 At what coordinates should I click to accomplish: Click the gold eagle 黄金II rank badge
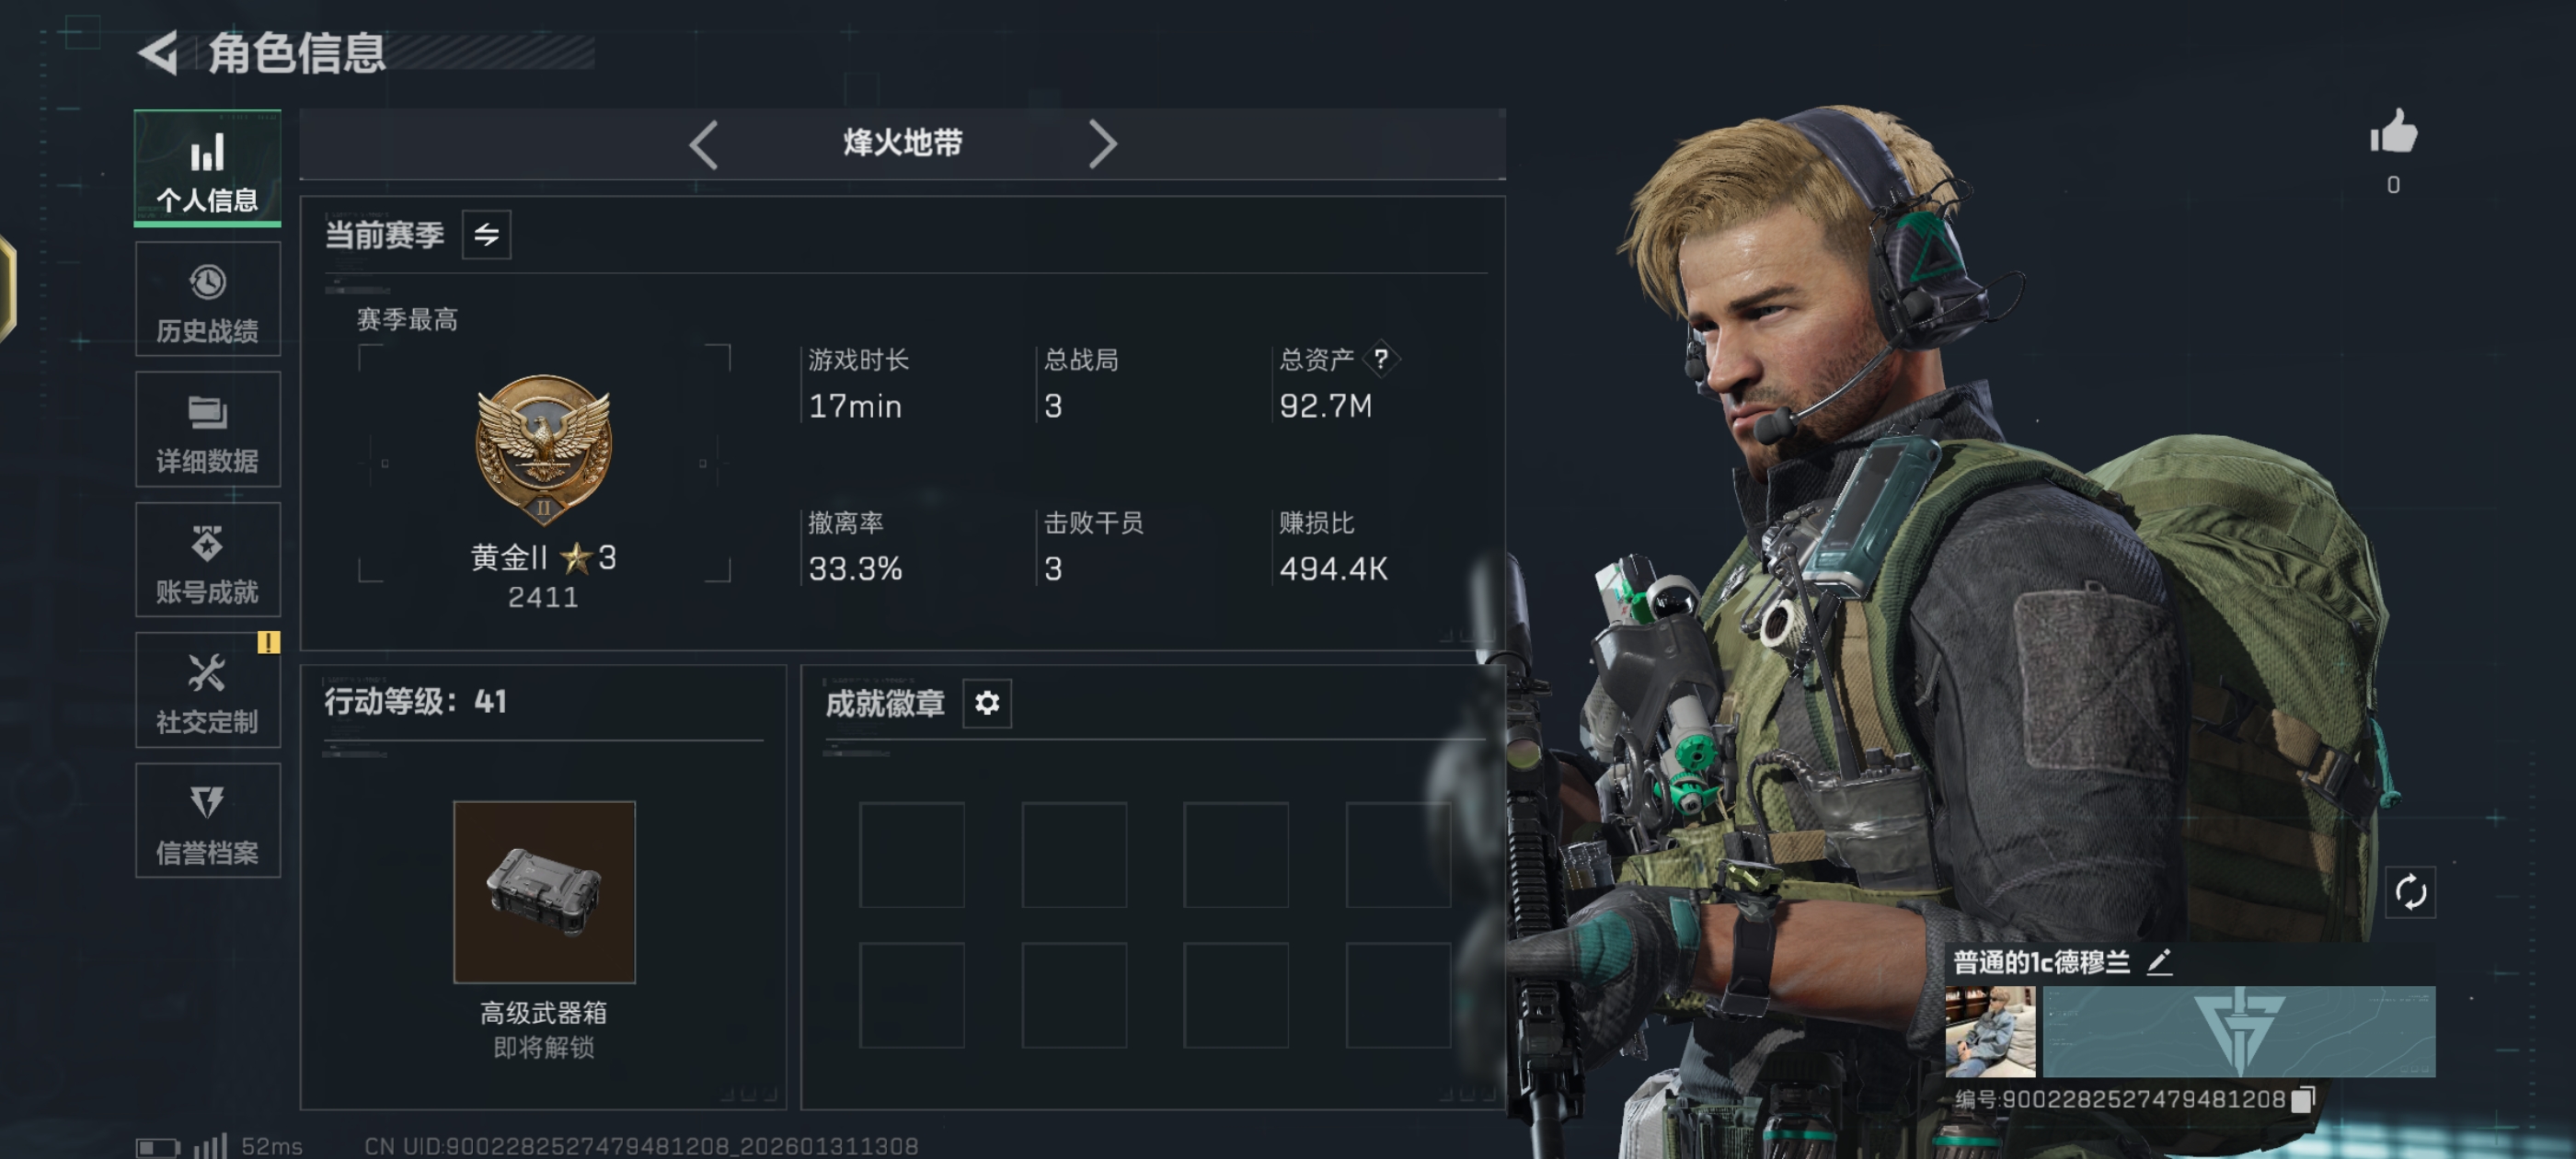coord(543,448)
